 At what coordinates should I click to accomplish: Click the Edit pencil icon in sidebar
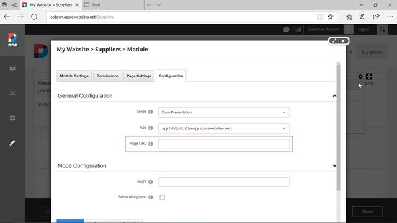[x=12, y=143]
